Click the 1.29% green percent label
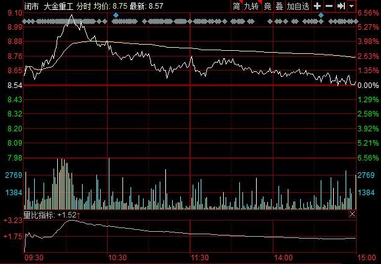The width and height of the screenshot is (381, 264). pos(368,100)
